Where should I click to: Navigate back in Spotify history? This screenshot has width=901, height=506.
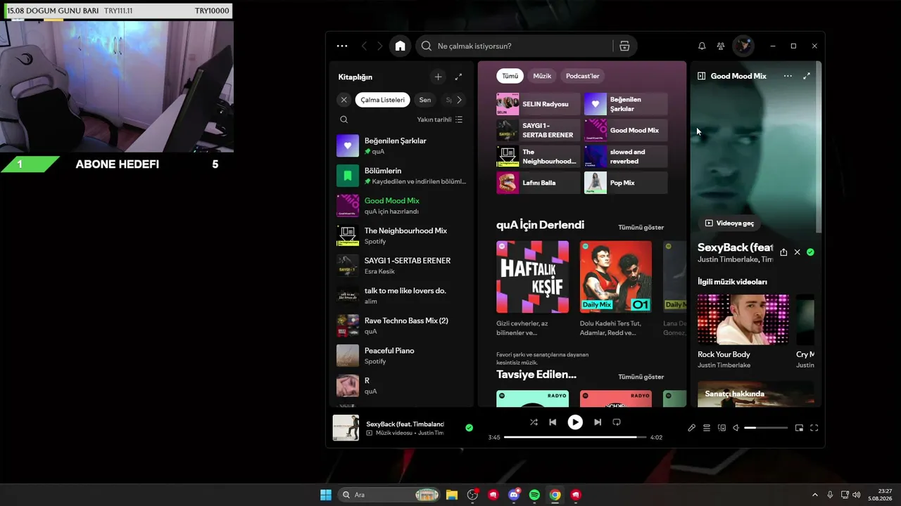[364, 46]
